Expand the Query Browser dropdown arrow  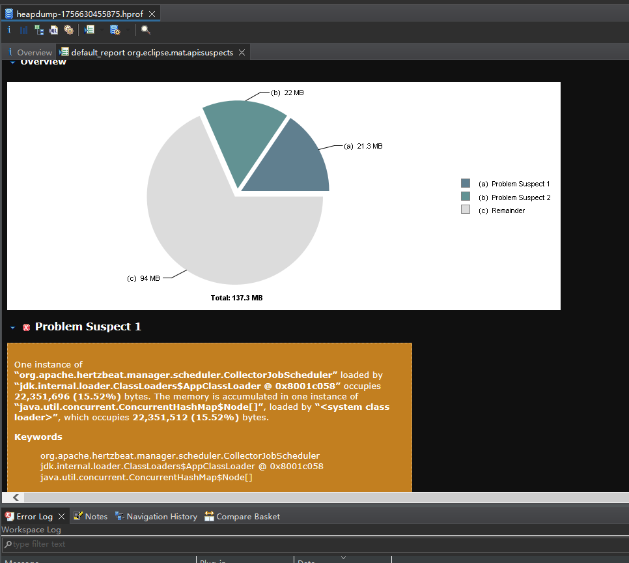coord(128,30)
